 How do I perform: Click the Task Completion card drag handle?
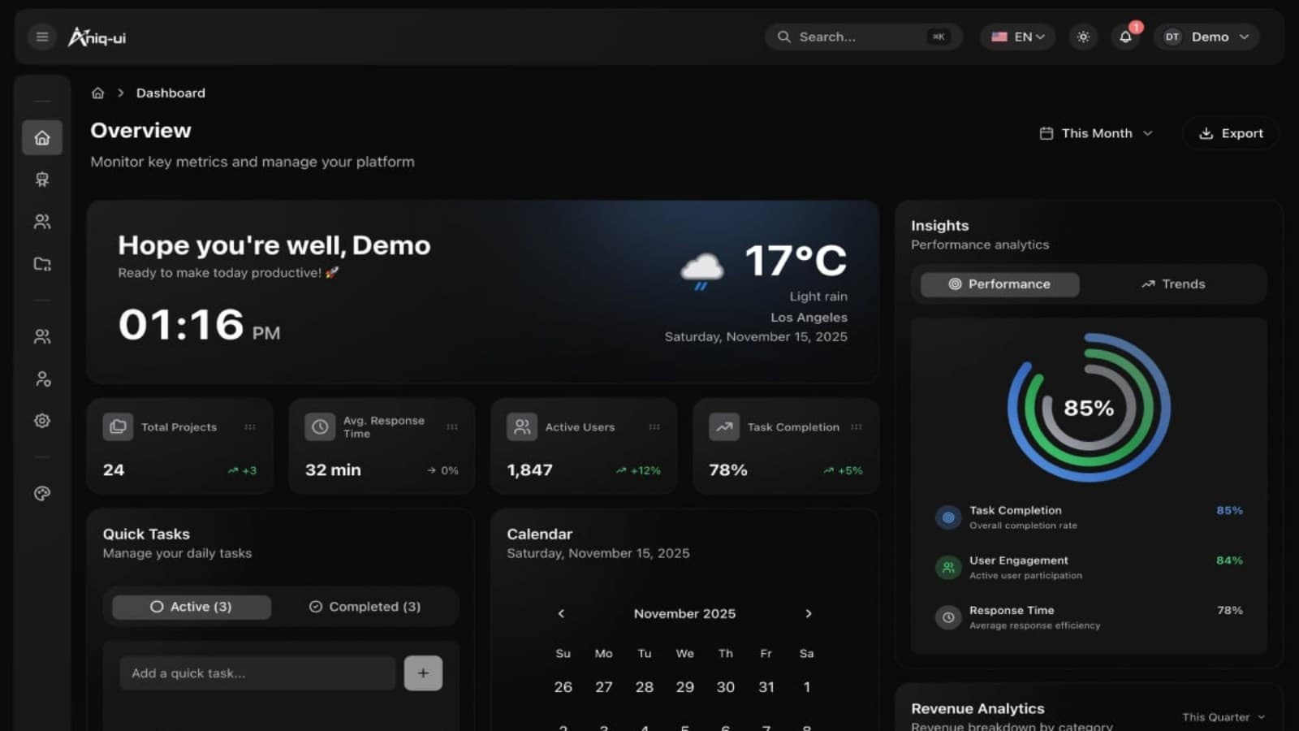point(857,426)
